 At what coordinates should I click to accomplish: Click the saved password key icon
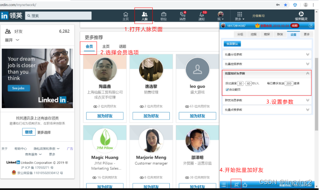278,5
